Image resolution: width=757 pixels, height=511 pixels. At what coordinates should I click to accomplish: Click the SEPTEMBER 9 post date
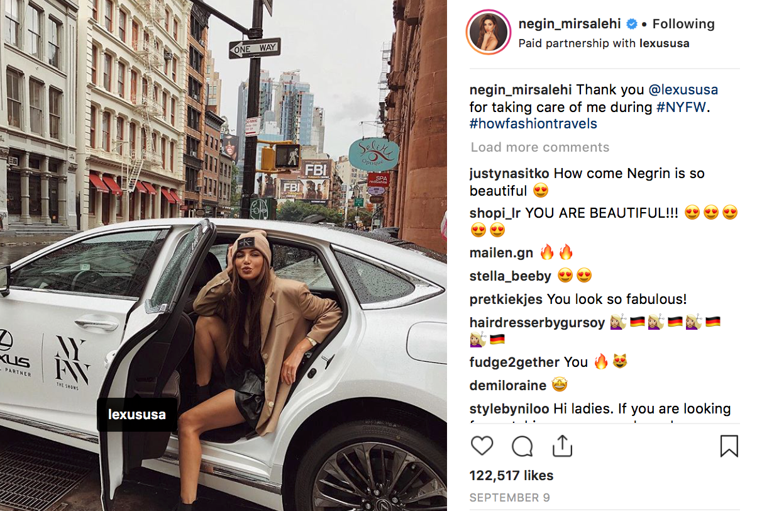510,498
